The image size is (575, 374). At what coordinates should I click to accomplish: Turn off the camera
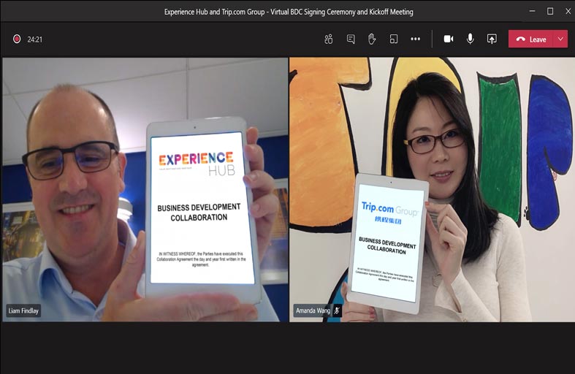(449, 39)
